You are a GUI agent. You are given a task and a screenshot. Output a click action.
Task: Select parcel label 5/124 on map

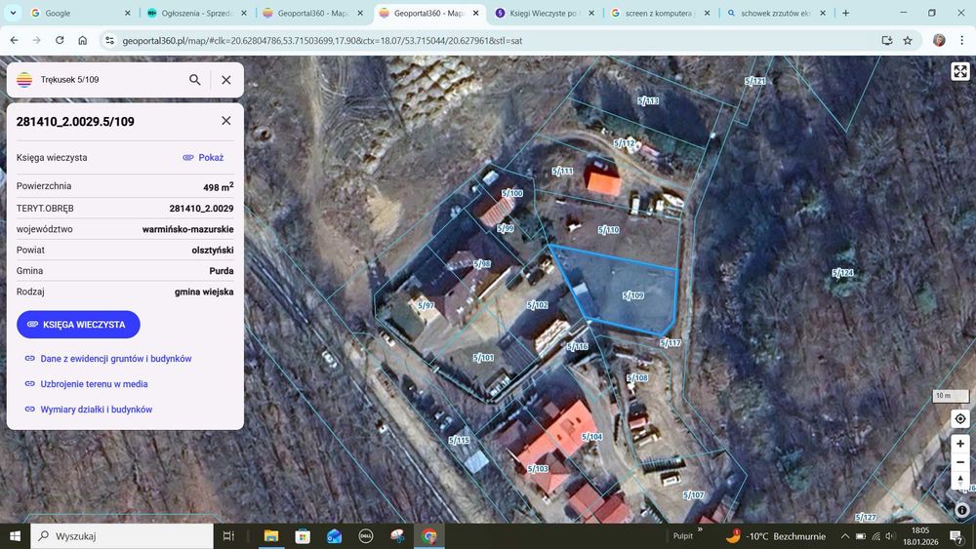[x=843, y=272]
